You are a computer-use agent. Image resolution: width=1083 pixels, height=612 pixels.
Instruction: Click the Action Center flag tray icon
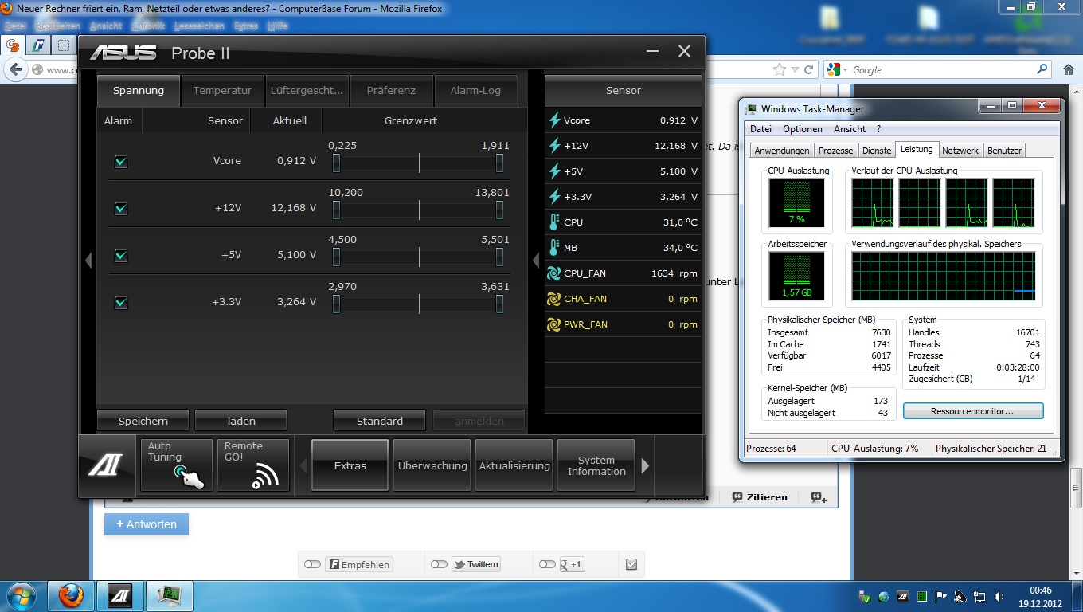tap(941, 596)
